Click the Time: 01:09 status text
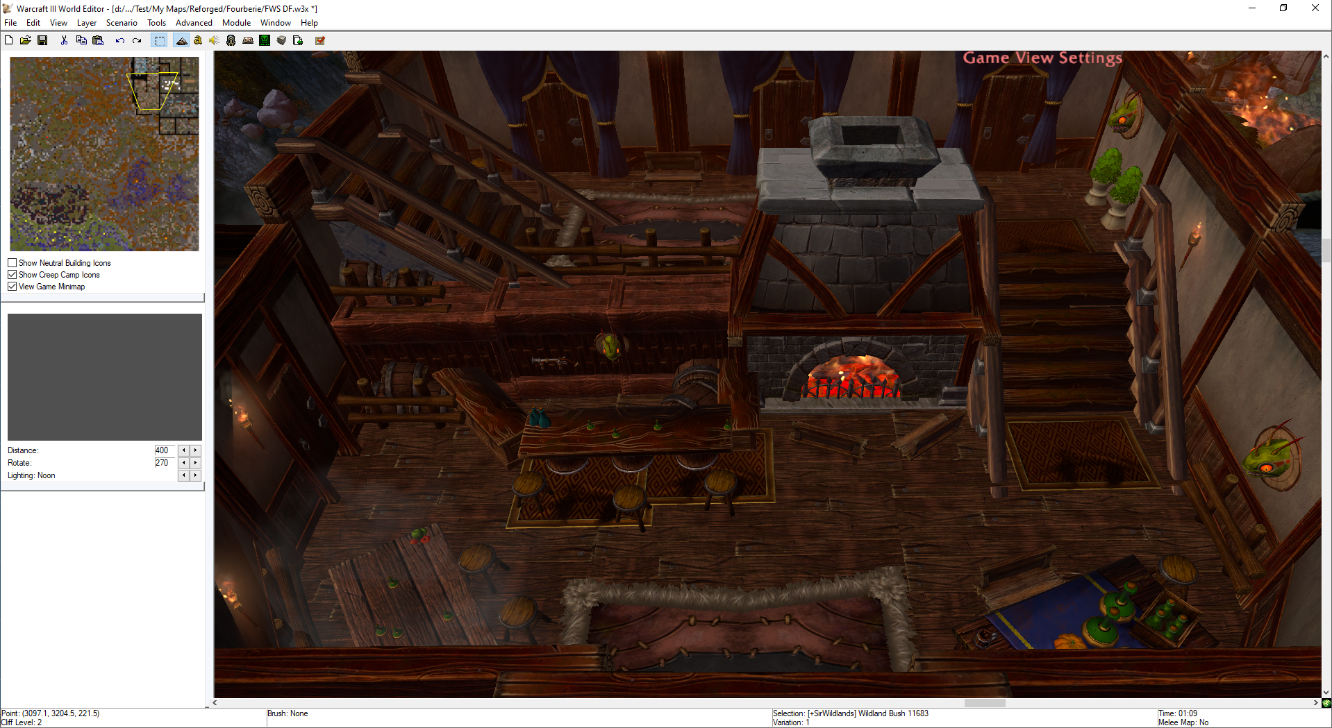Viewport: 1332px width, 728px height. pos(1178,713)
